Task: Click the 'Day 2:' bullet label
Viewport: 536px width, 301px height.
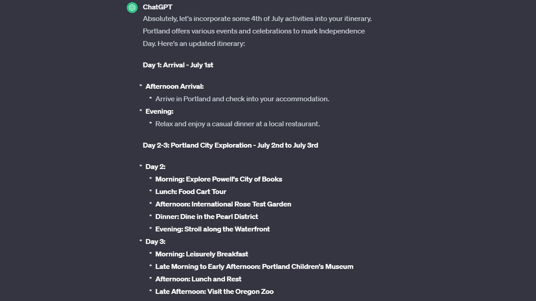Action: point(155,167)
